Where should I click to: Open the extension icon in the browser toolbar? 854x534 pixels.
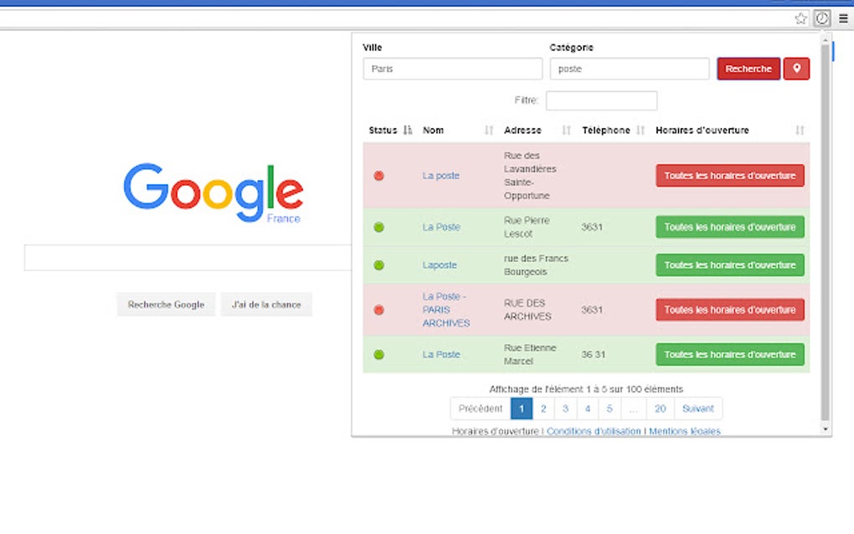(821, 18)
